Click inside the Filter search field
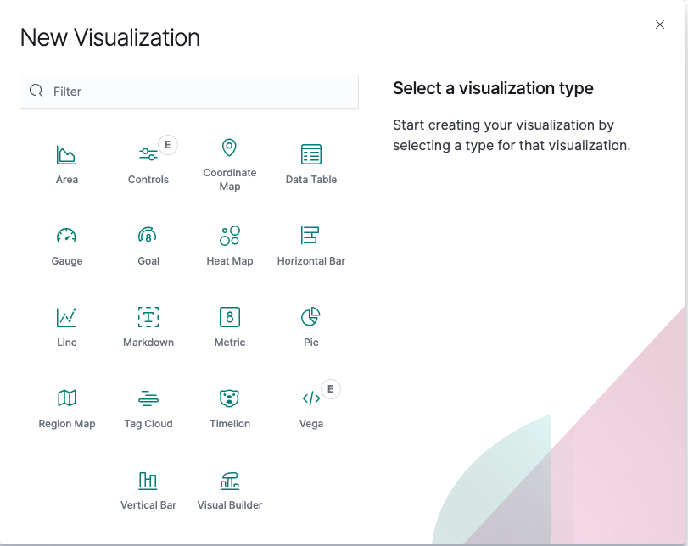Image resolution: width=688 pixels, height=546 pixels. (188, 91)
